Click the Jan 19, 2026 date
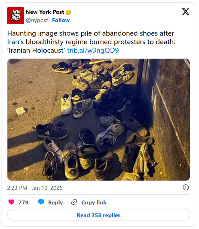 click(47, 188)
